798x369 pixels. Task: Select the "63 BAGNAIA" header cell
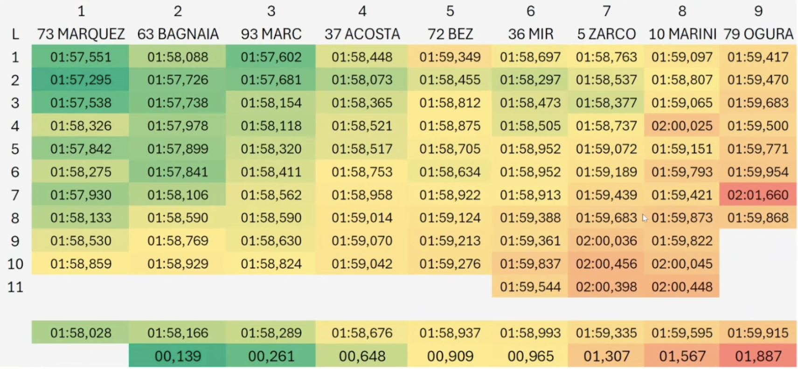[178, 34]
